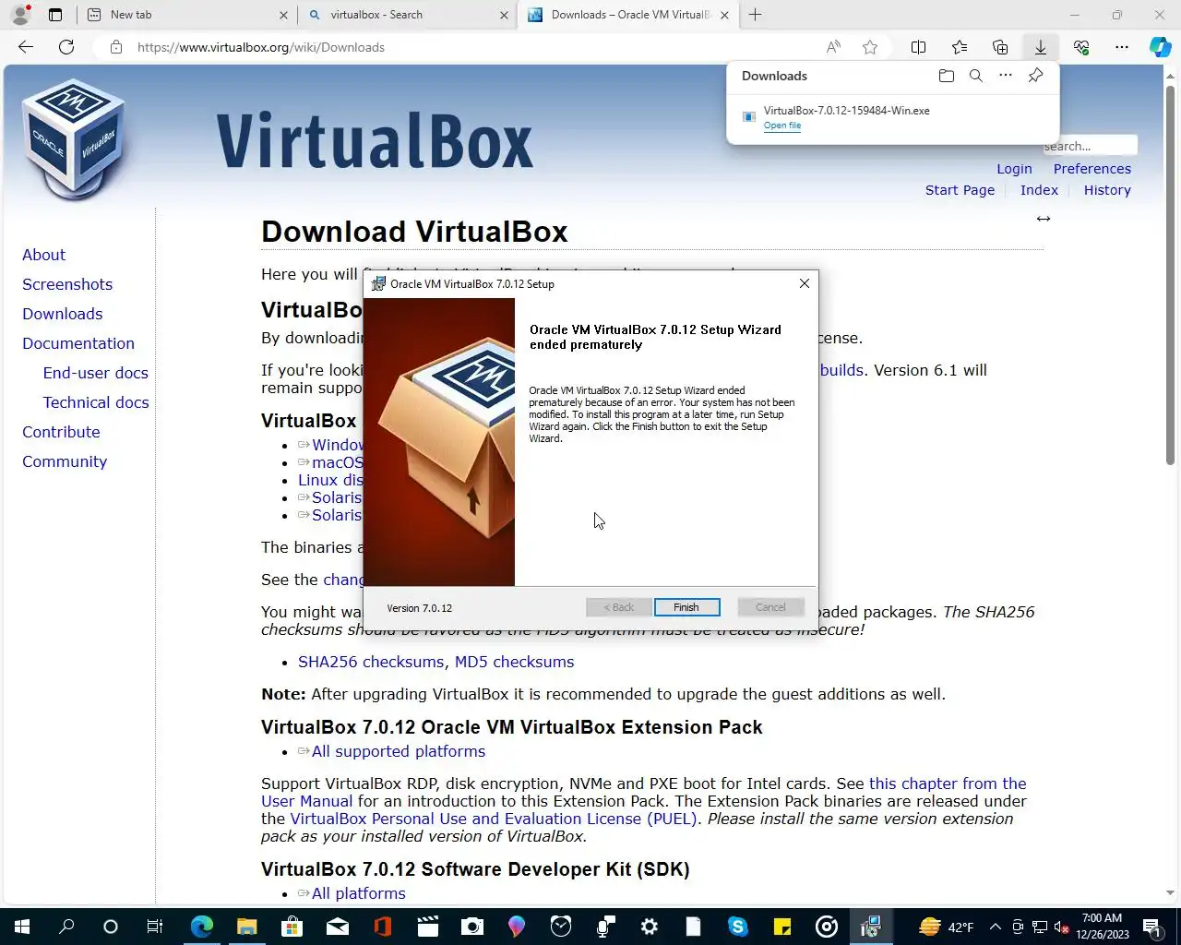
Task: Click Screenshots in the site sidebar
Action: click(x=67, y=284)
